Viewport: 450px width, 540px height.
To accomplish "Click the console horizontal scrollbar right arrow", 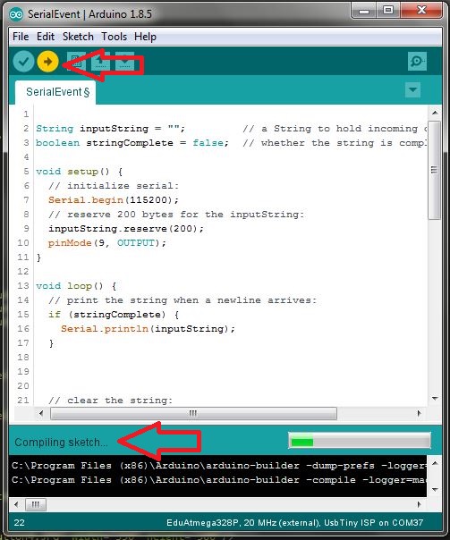I will point(419,504).
